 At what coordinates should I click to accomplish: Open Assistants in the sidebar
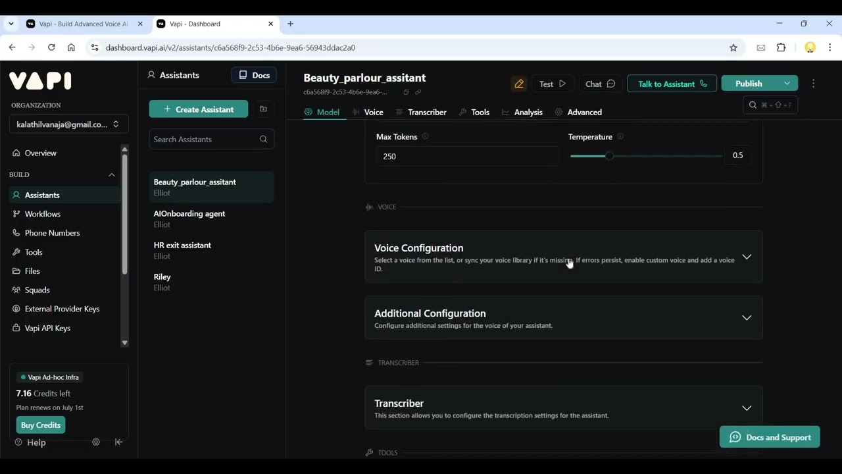[64, 195]
